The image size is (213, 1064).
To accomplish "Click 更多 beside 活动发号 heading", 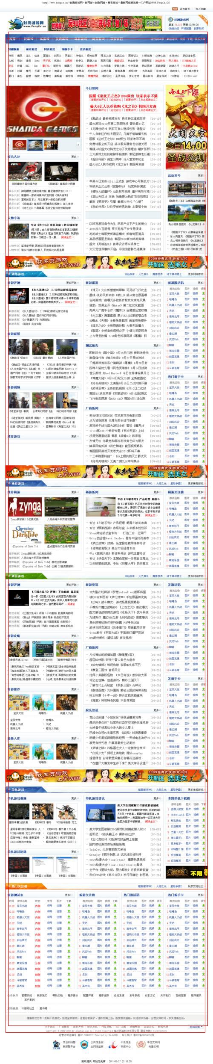I will [x=200, y=175].
